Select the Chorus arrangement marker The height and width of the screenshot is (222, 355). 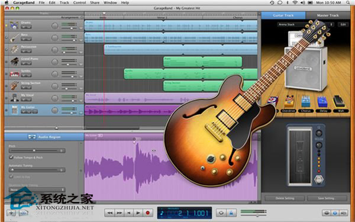(x=238, y=17)
